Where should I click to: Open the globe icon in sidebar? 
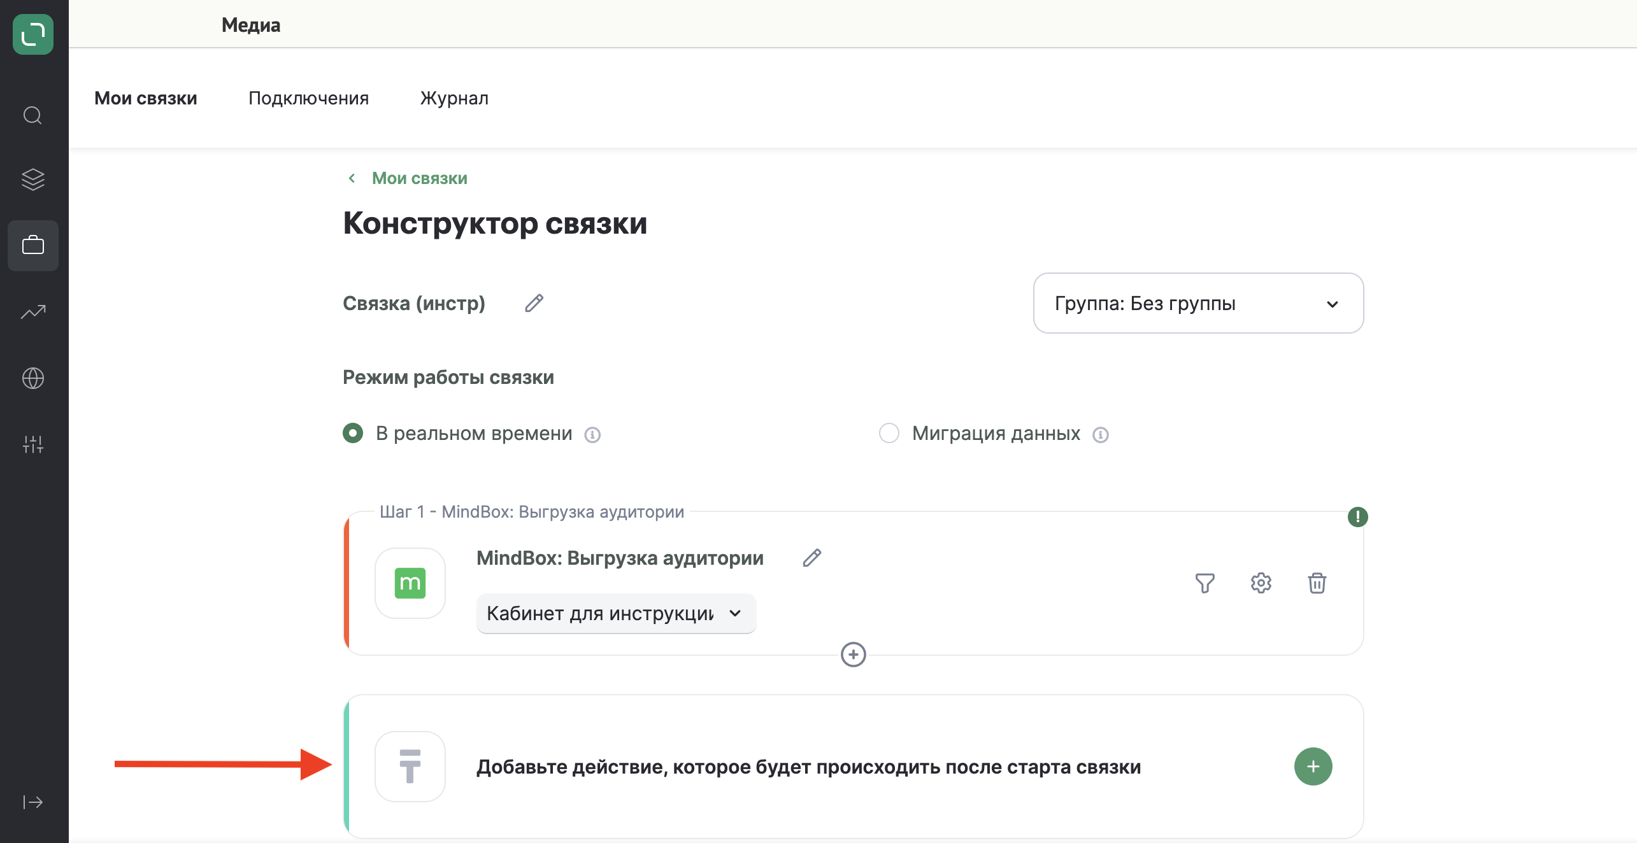33,378
